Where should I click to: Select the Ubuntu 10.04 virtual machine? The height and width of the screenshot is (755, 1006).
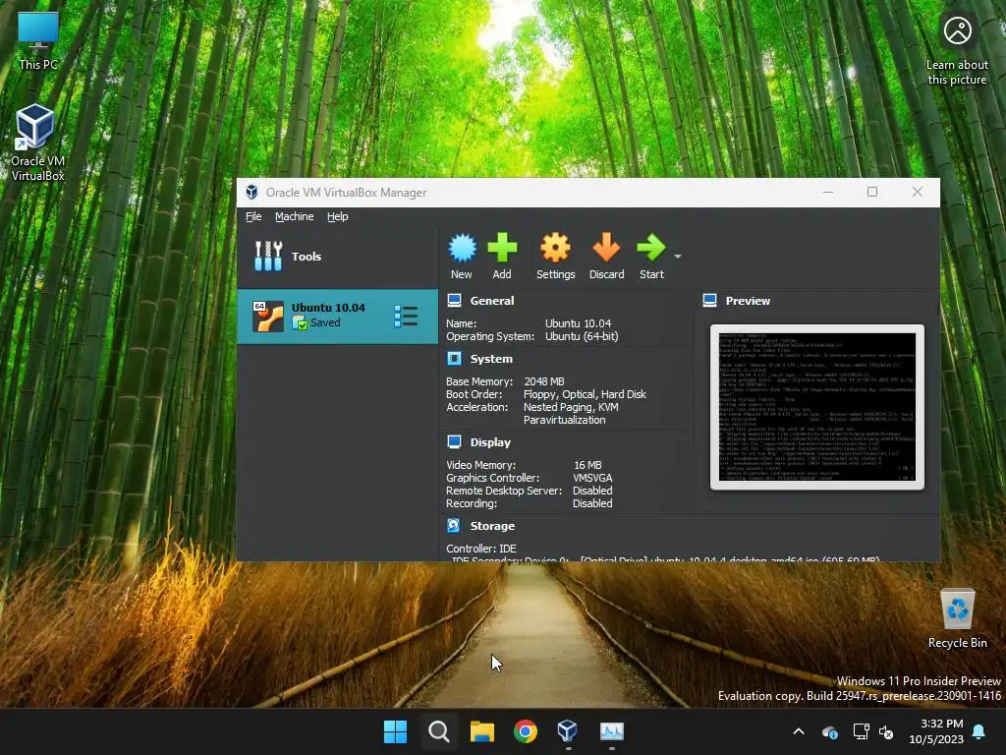click(x=338, y=316)
